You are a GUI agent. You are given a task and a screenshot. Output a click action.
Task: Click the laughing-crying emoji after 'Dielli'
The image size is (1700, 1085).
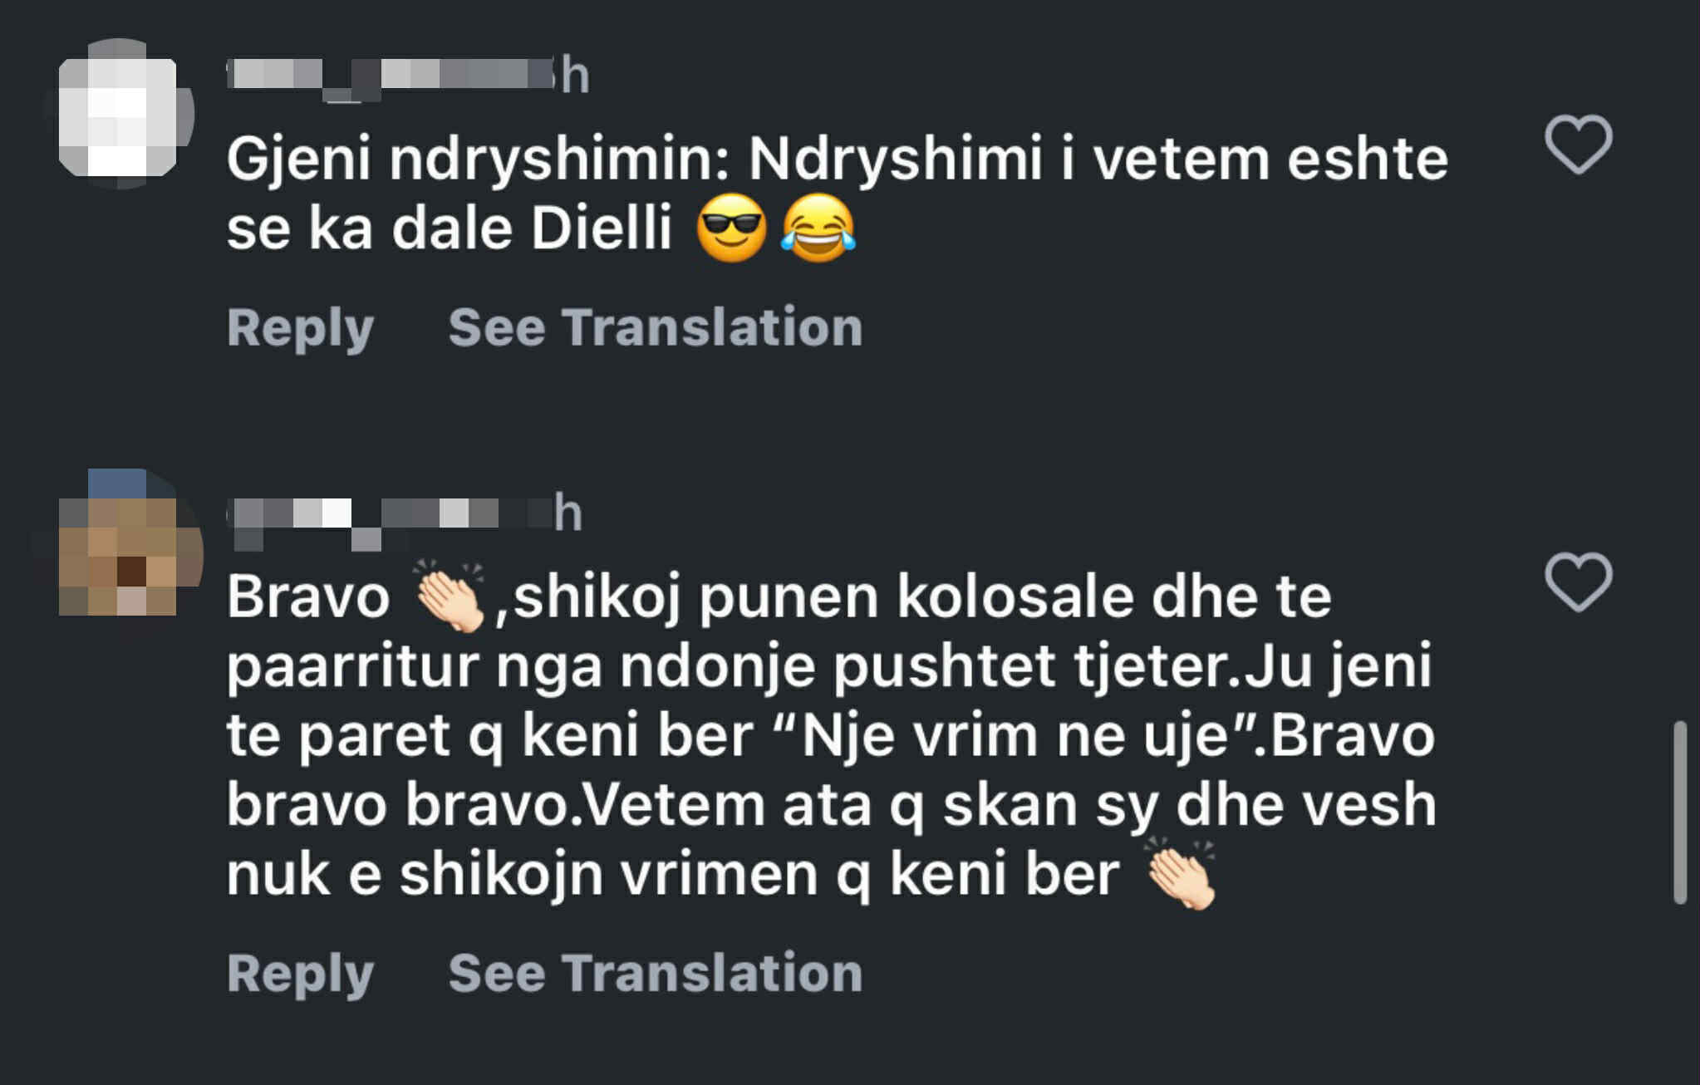click(x=818, y=228)
